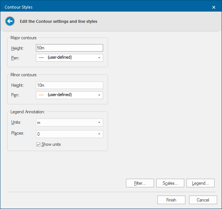Click the Major Pen (user-defined) text
The image size is (222, 209).
tap(60, 57)
